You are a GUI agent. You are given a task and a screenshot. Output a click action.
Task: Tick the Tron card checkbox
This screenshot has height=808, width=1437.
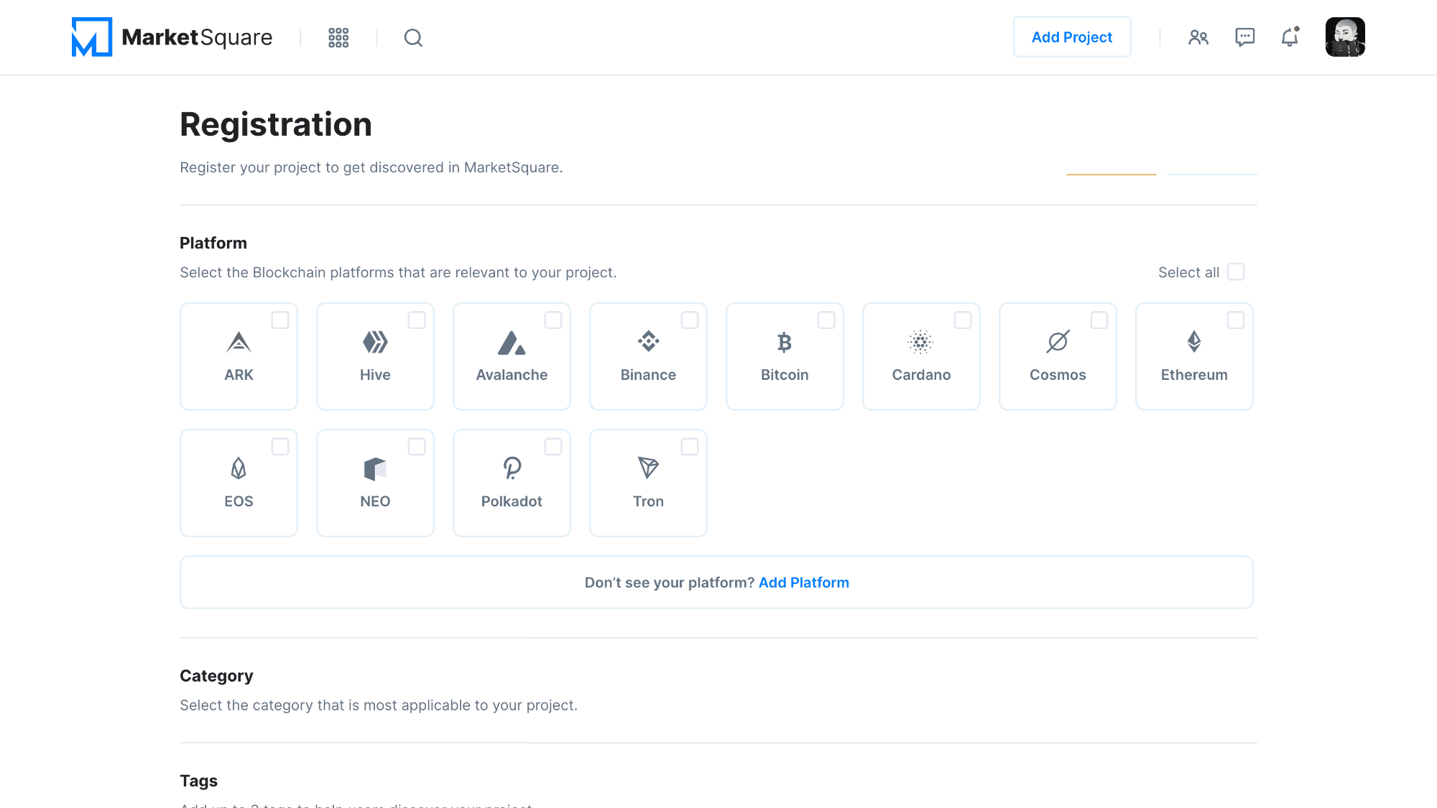(x=690, y=447)
